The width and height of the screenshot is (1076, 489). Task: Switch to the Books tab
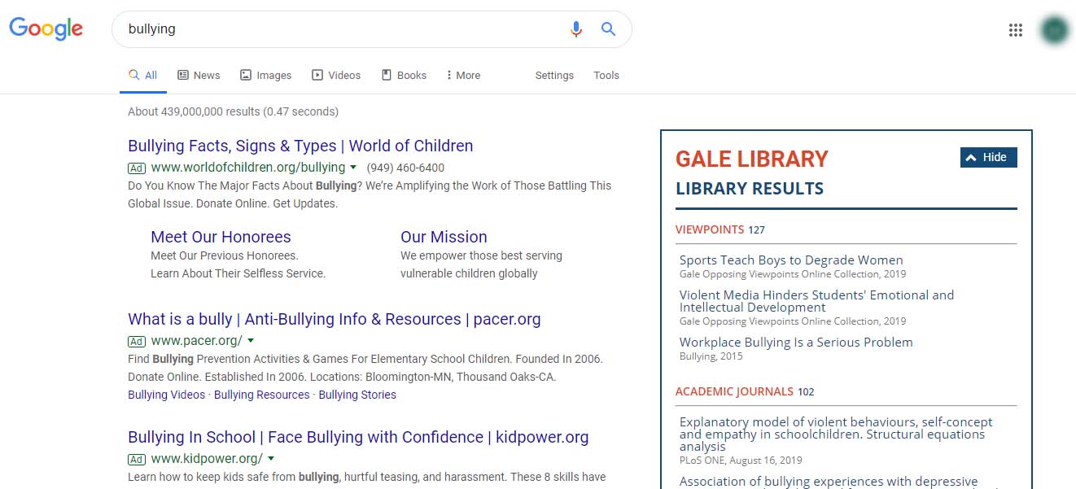click(x=404, y=75)
